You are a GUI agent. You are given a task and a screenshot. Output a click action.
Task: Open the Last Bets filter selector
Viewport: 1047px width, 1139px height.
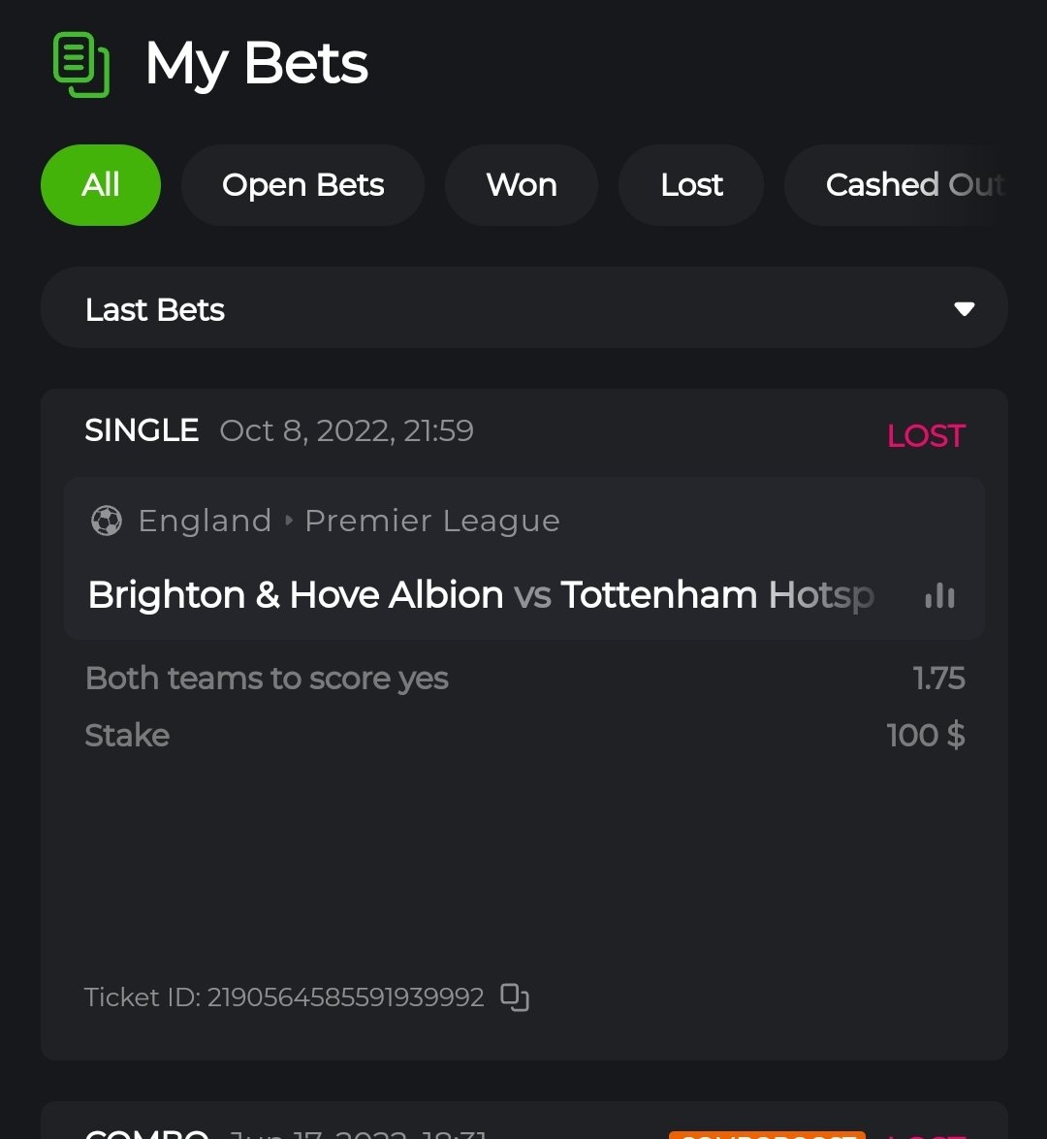(x=523, y=308)
